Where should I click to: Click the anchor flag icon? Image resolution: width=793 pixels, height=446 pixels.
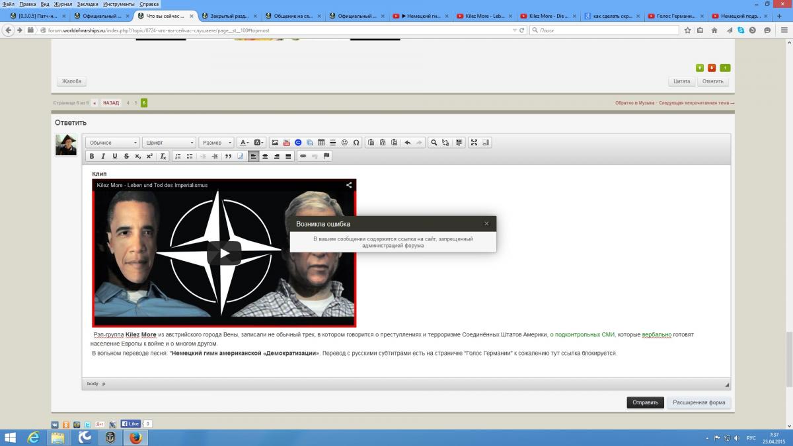[x=326, y=156]
